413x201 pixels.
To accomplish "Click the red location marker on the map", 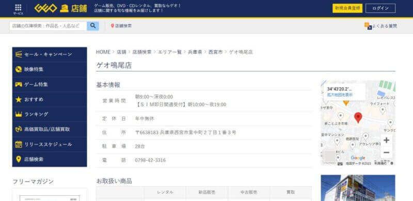I will [x=358, y=117].
